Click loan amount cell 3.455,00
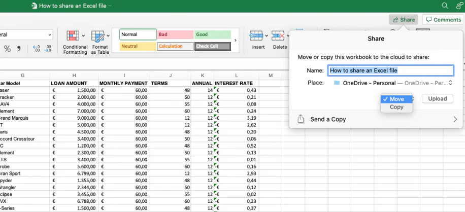This screenshot has width=465, height=212. pyautogui.click(x=74, y=194)
